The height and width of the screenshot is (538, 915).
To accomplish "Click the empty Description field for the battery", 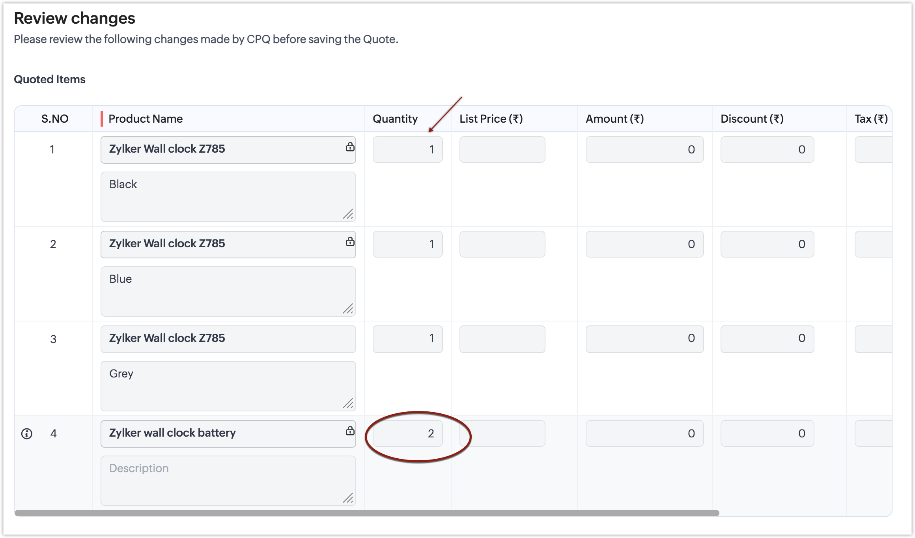I will pos(228,480).
